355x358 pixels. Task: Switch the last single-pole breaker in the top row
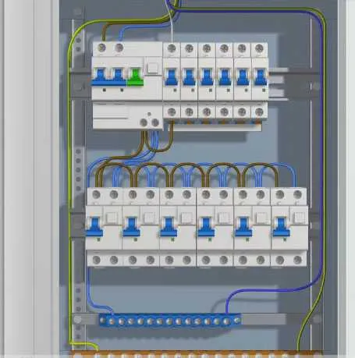tap(260, 77)
